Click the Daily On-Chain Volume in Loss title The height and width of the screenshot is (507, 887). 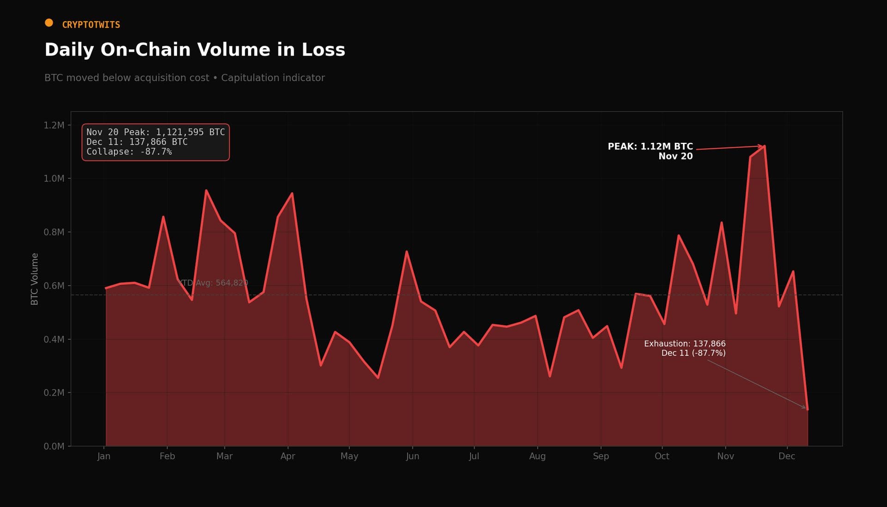(x=194, y=50)
